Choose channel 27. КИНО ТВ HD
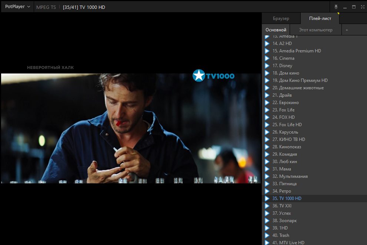 pos(314,139)
